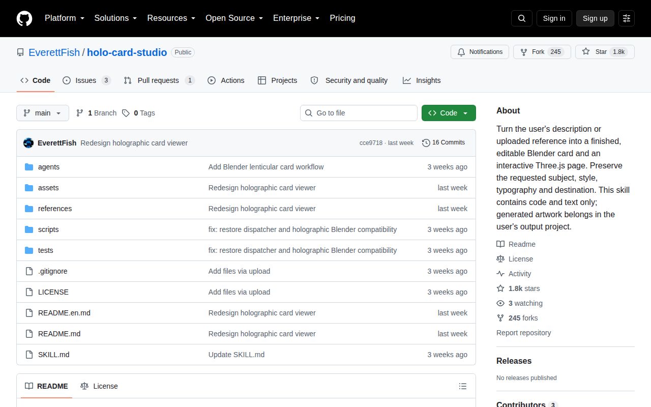The height and width of the screenshot is (407, 651).
Task: Open the Security and quality tab
Action: tap(349, 80)
